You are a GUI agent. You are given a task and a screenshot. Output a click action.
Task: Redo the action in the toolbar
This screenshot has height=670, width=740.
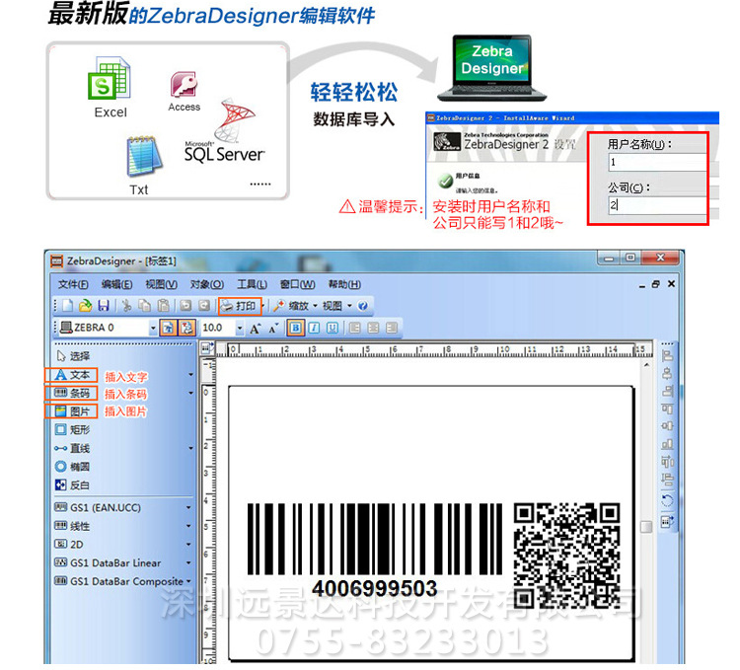click(x=204, y=306)
